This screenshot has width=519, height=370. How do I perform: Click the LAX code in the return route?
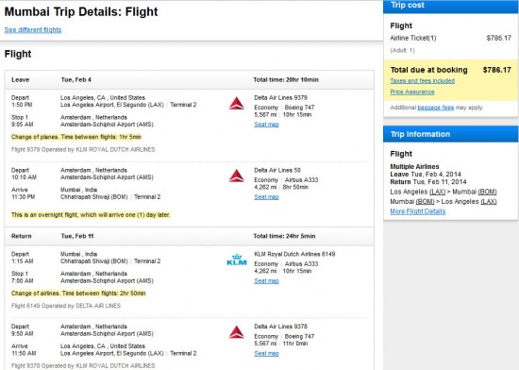(489, 202)
